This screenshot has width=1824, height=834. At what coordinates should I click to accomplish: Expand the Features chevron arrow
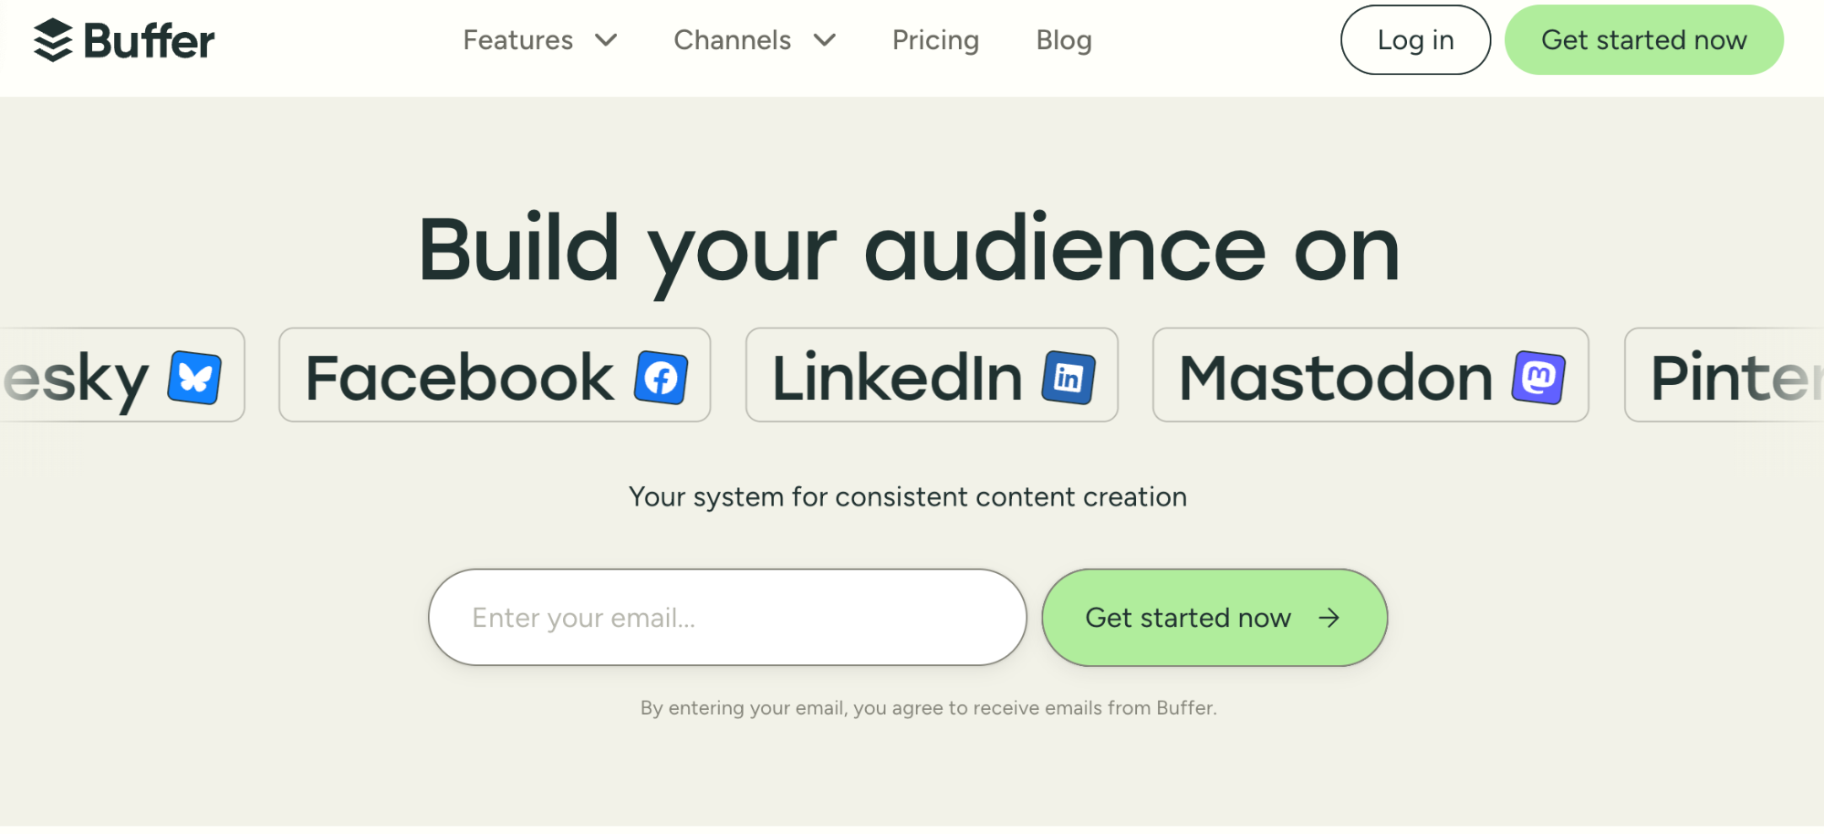[606, 40]
